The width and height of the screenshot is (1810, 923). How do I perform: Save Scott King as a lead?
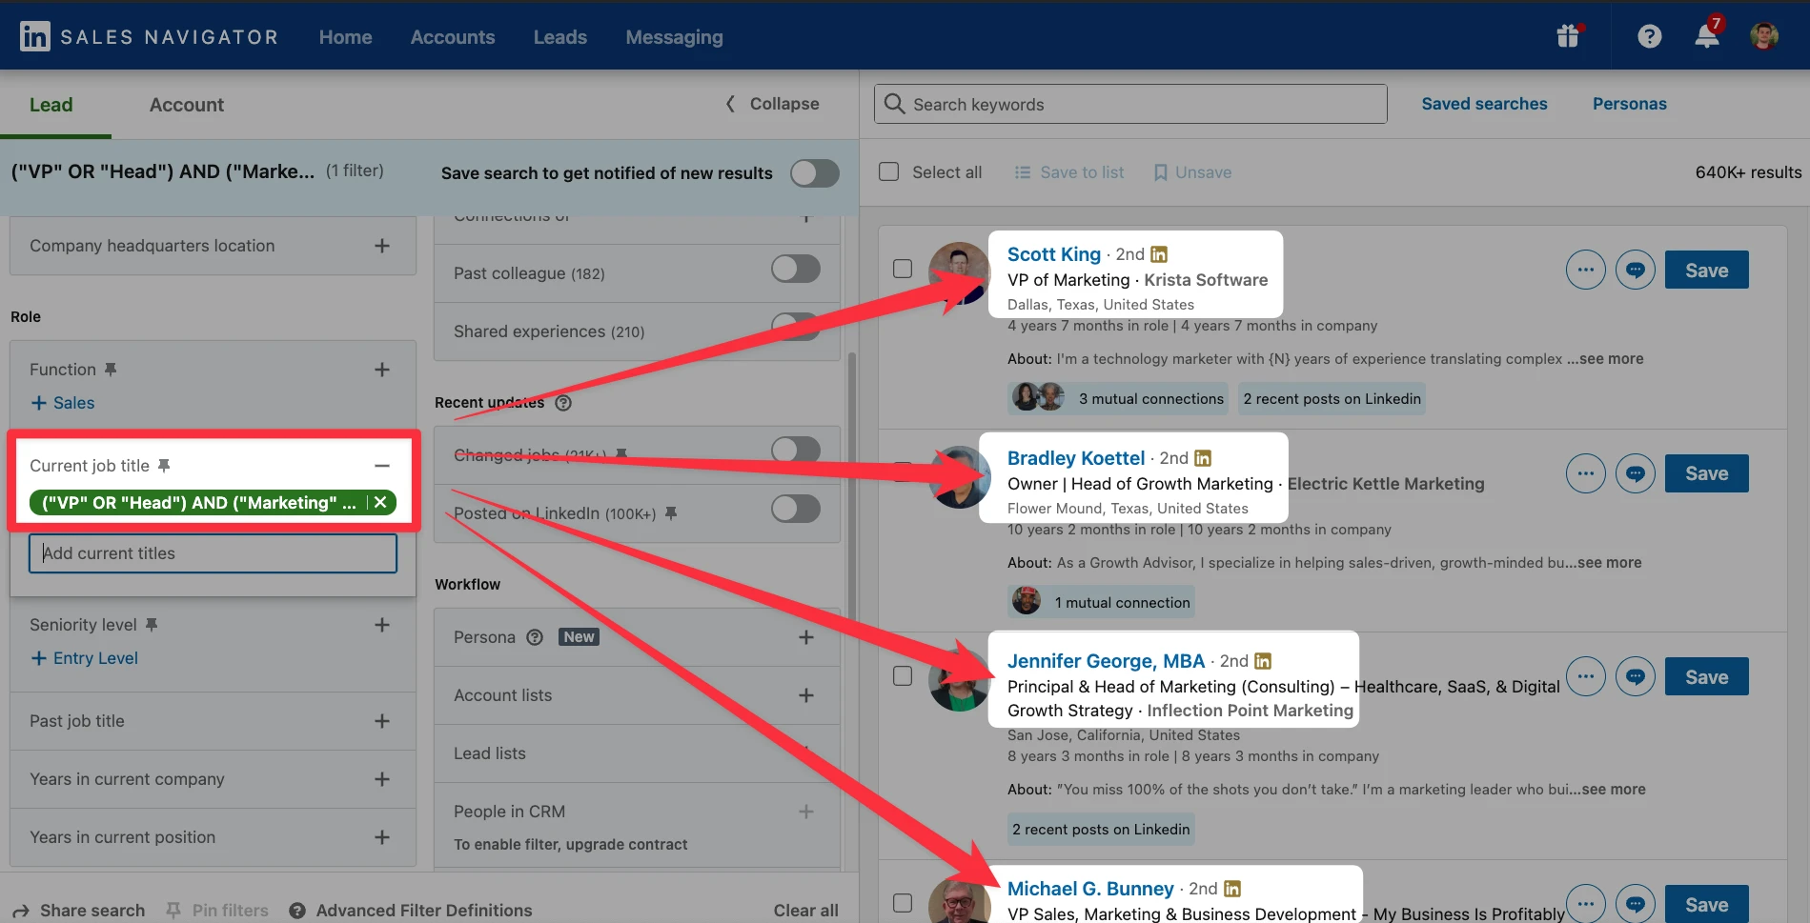click(x=1707, y=270)
